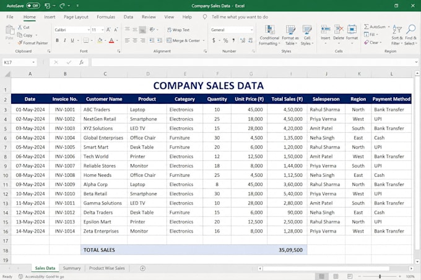Click the Insert cells icon
The image size is (421, 280).
(326, 30)
